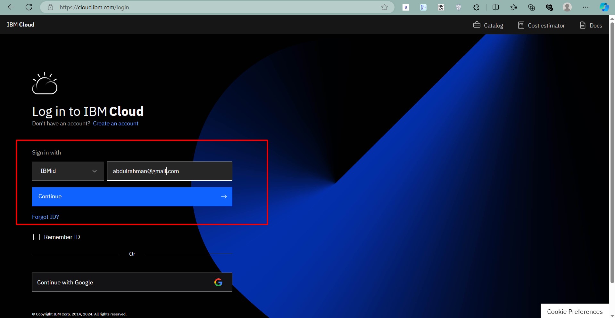Click the scrollbar down arrow
Image resolution: width=615 pixels, height=318 pixels.
(x=612, y=315)
